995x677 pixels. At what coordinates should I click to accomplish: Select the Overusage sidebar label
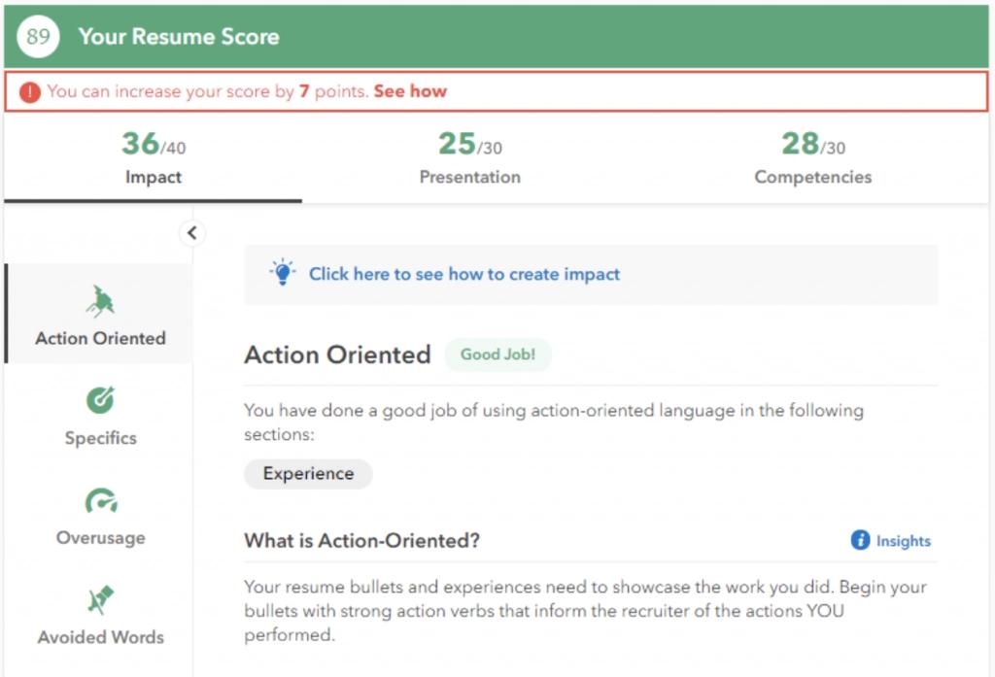(x=101, y=538)
